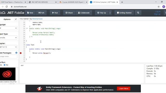Click the red error marker on line 34

21,53
